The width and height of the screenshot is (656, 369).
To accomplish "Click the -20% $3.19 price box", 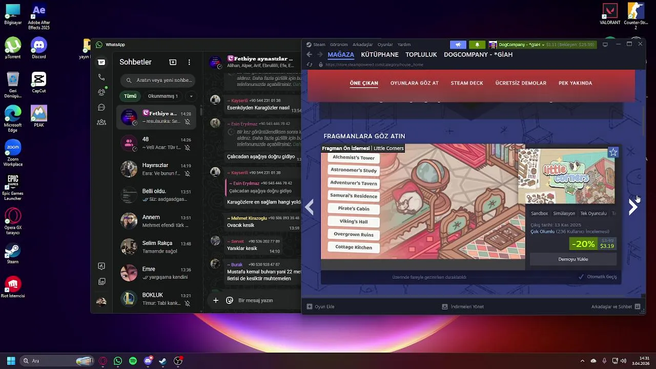I will point(593,243).
